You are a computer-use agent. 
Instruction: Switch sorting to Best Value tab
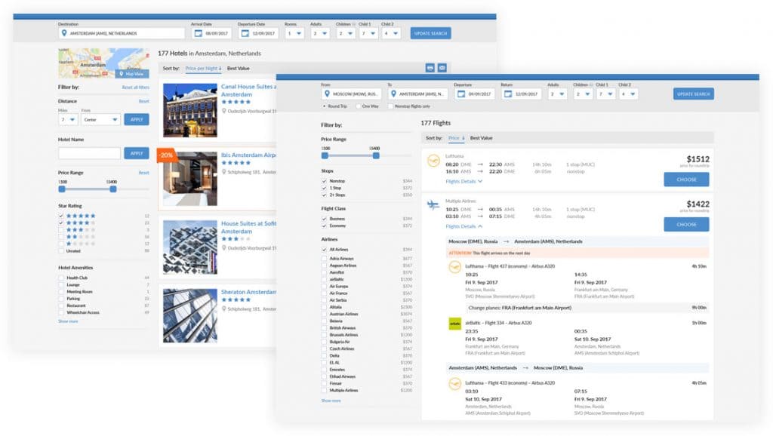pos(482,139)
